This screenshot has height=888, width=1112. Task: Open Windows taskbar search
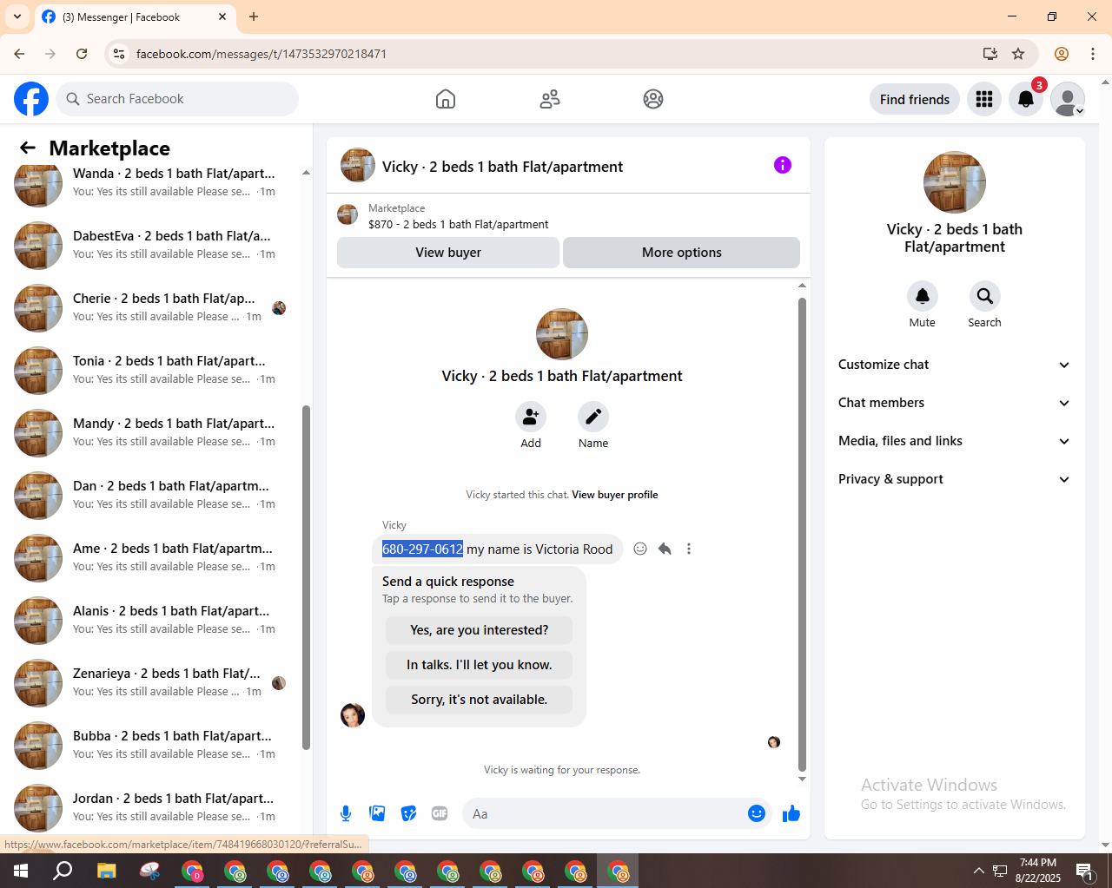pyautogui.click(x=63, y=871)
